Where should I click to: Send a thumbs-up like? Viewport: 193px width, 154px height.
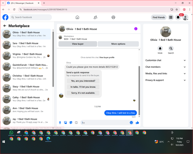[x=137, y=122]
